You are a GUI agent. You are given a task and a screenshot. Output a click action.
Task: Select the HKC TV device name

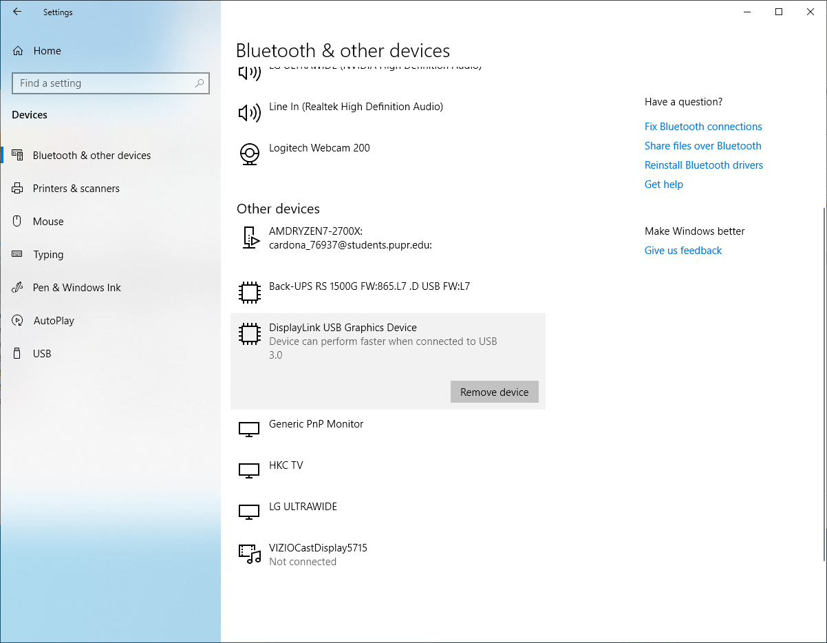pyautogui.click(x=286, y=465)
